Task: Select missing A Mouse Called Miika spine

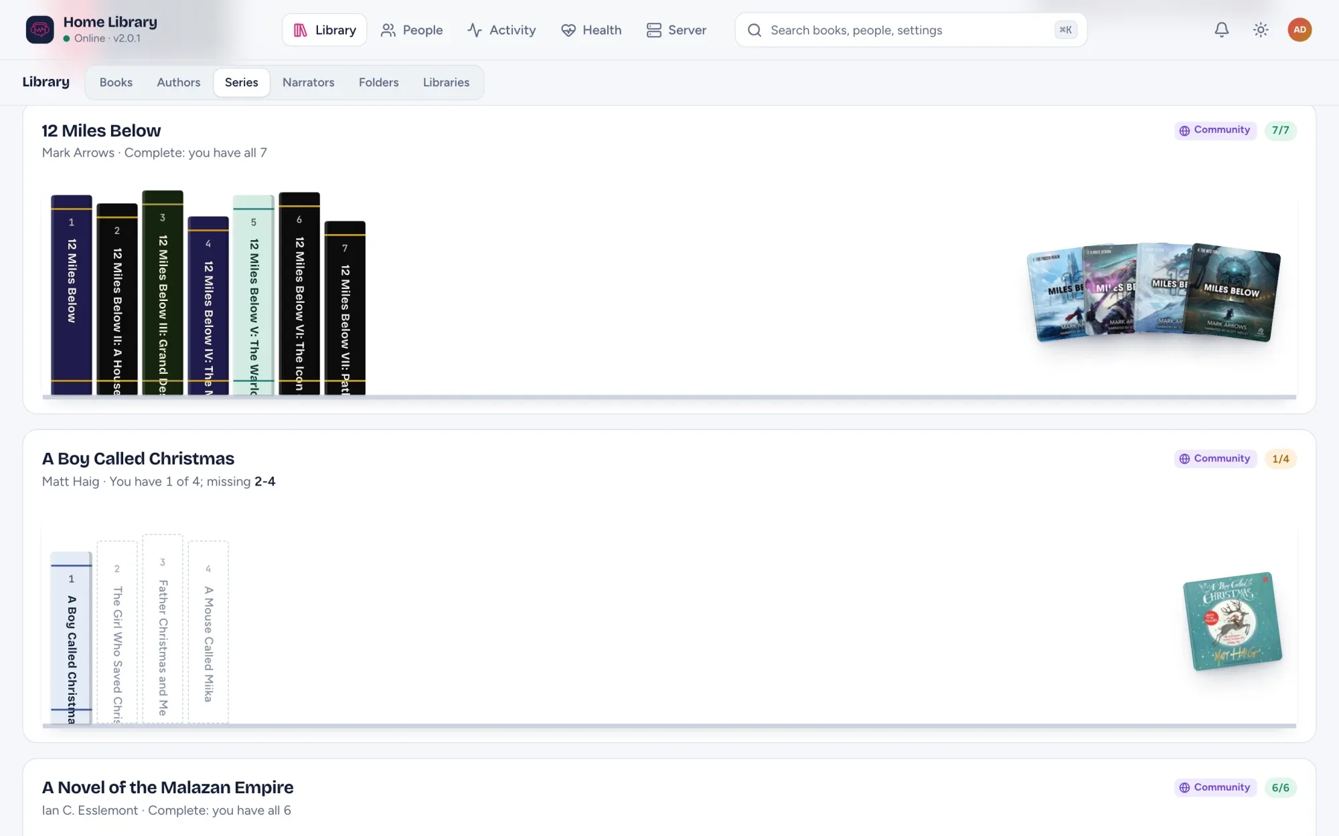Action: (208, 633)
